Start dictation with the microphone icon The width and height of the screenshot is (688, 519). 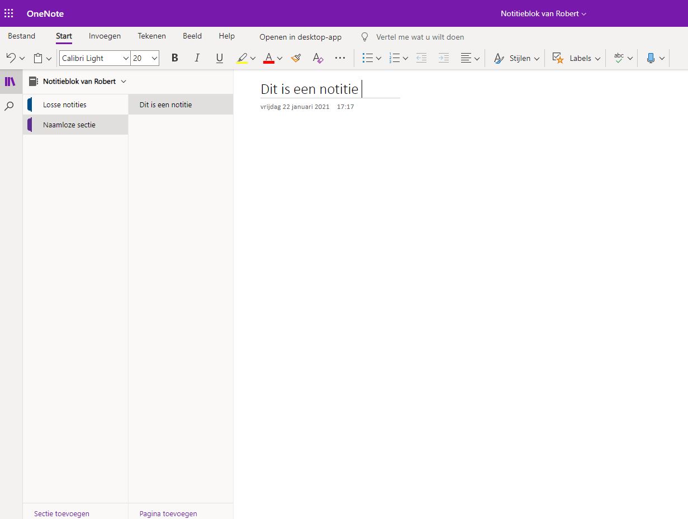[x=652, y=58]
